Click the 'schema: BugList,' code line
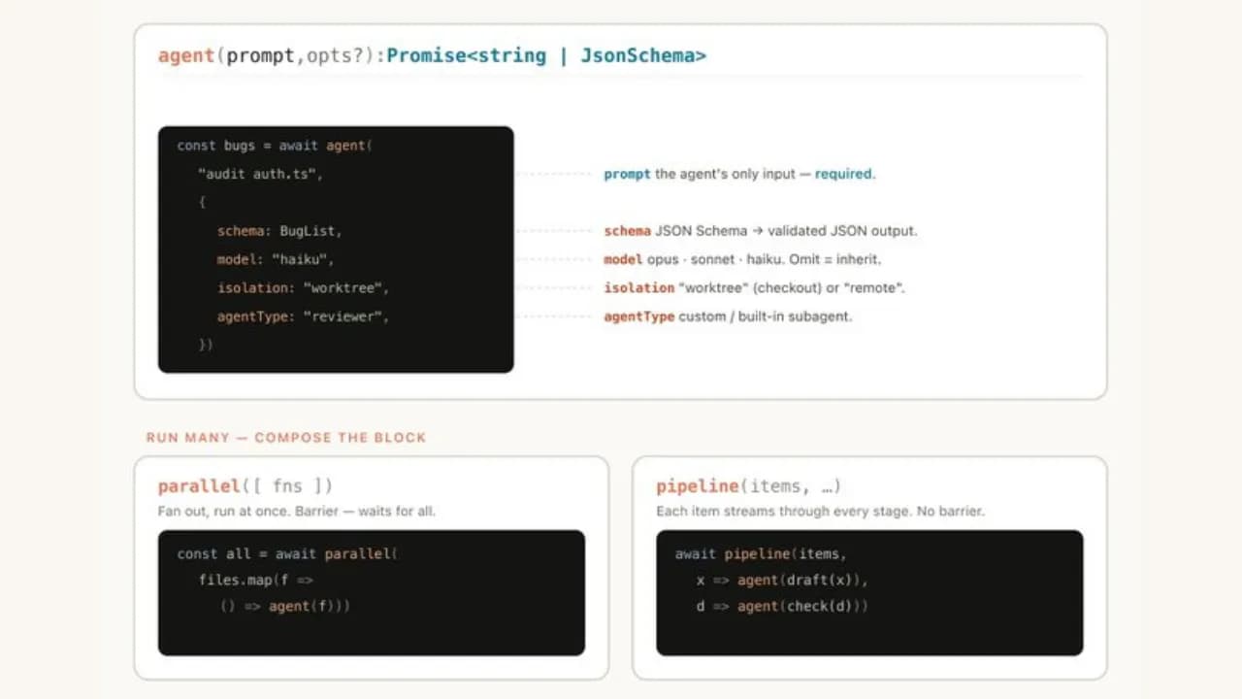This screenshot has height=699, width=1242. tap(279, 231)
